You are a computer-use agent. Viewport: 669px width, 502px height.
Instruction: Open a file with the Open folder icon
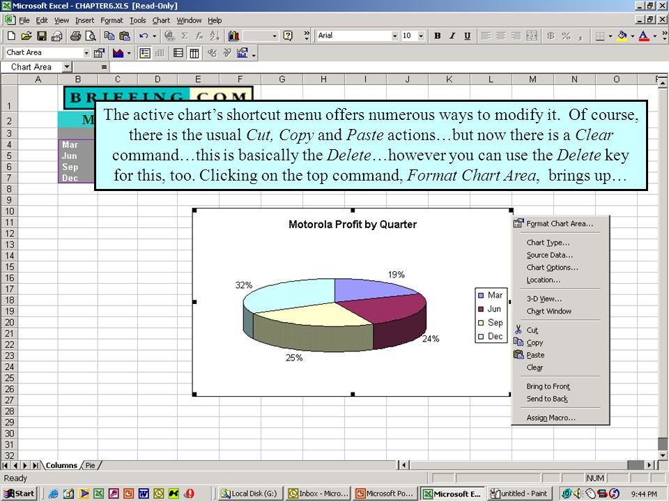pyautogui.click(x=26, y=36)
